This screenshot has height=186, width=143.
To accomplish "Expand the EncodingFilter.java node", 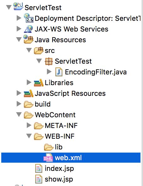I will 49,72.
